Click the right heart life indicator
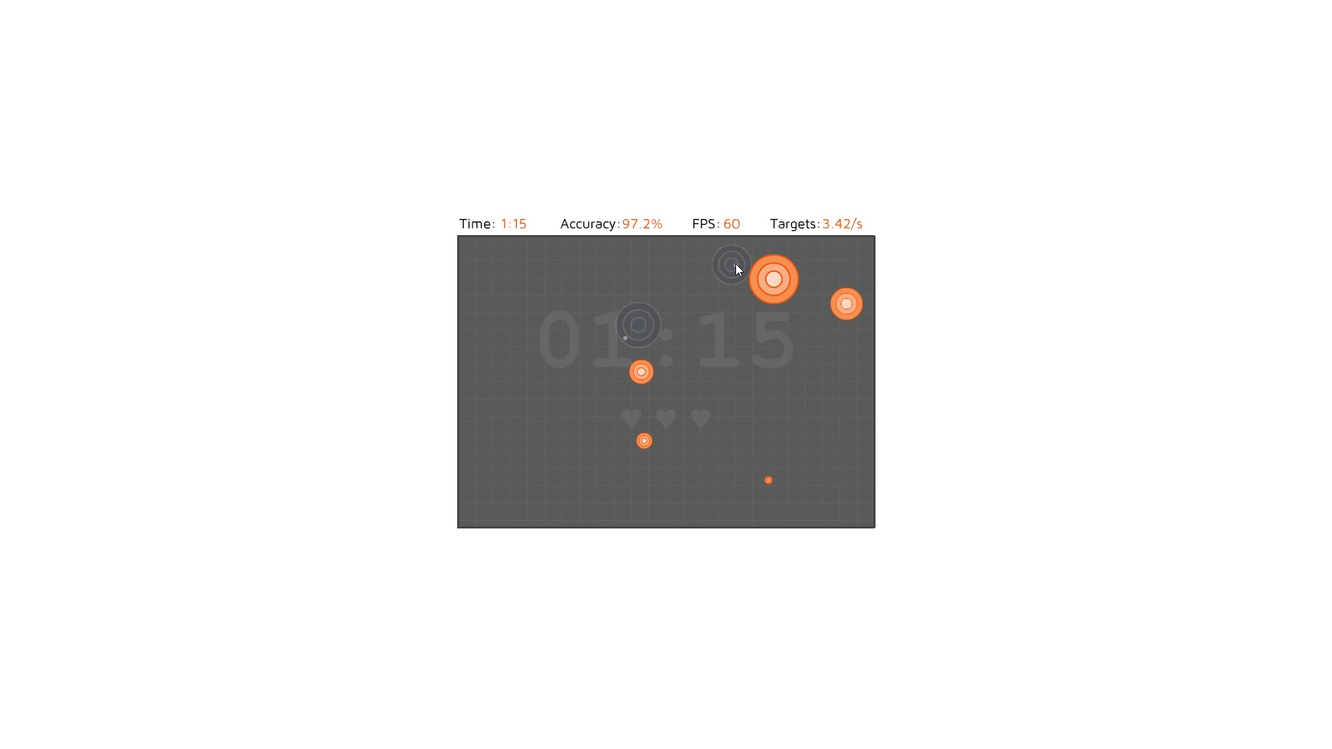 click(x=700, y=419)
